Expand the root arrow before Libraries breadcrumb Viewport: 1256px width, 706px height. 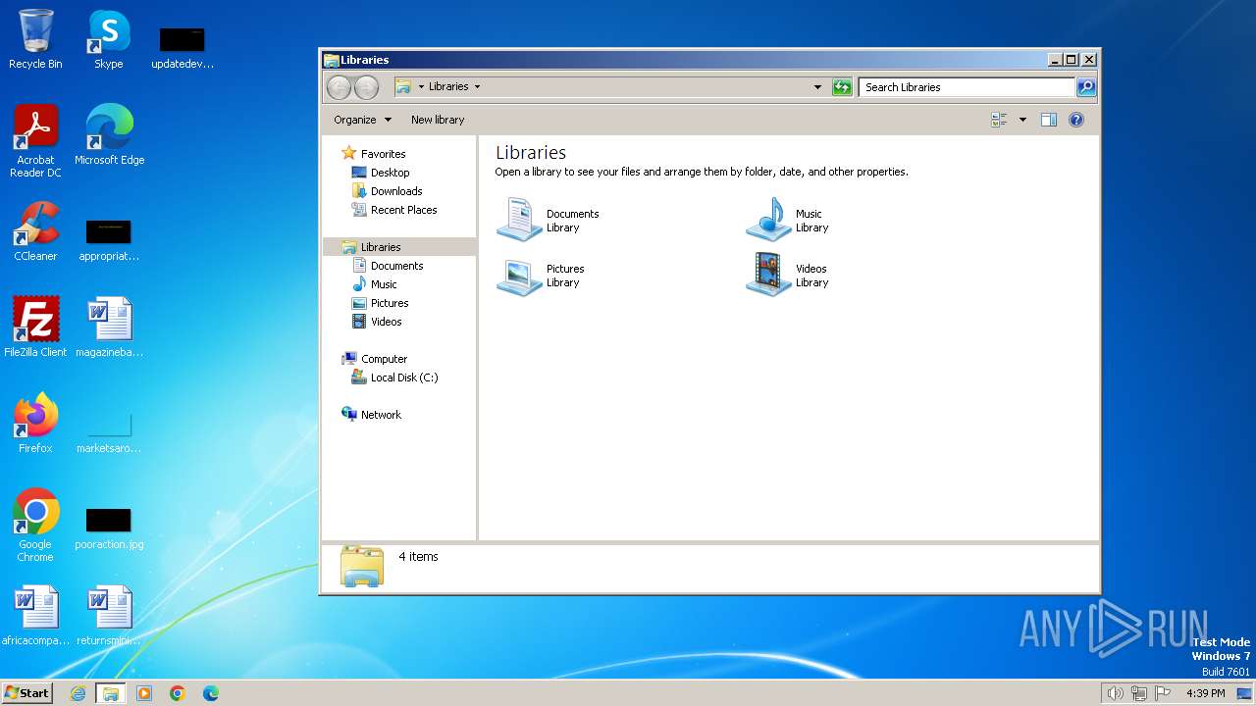click(421, 86)
